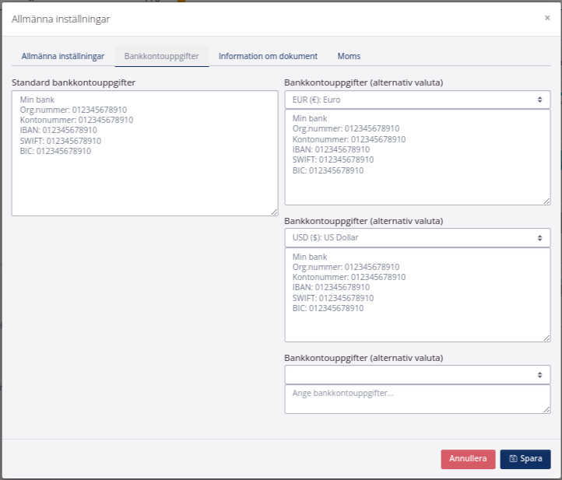Open the empty alternative currency dropdown
This screenshot has height=480, width=562.
pos(417,374)
